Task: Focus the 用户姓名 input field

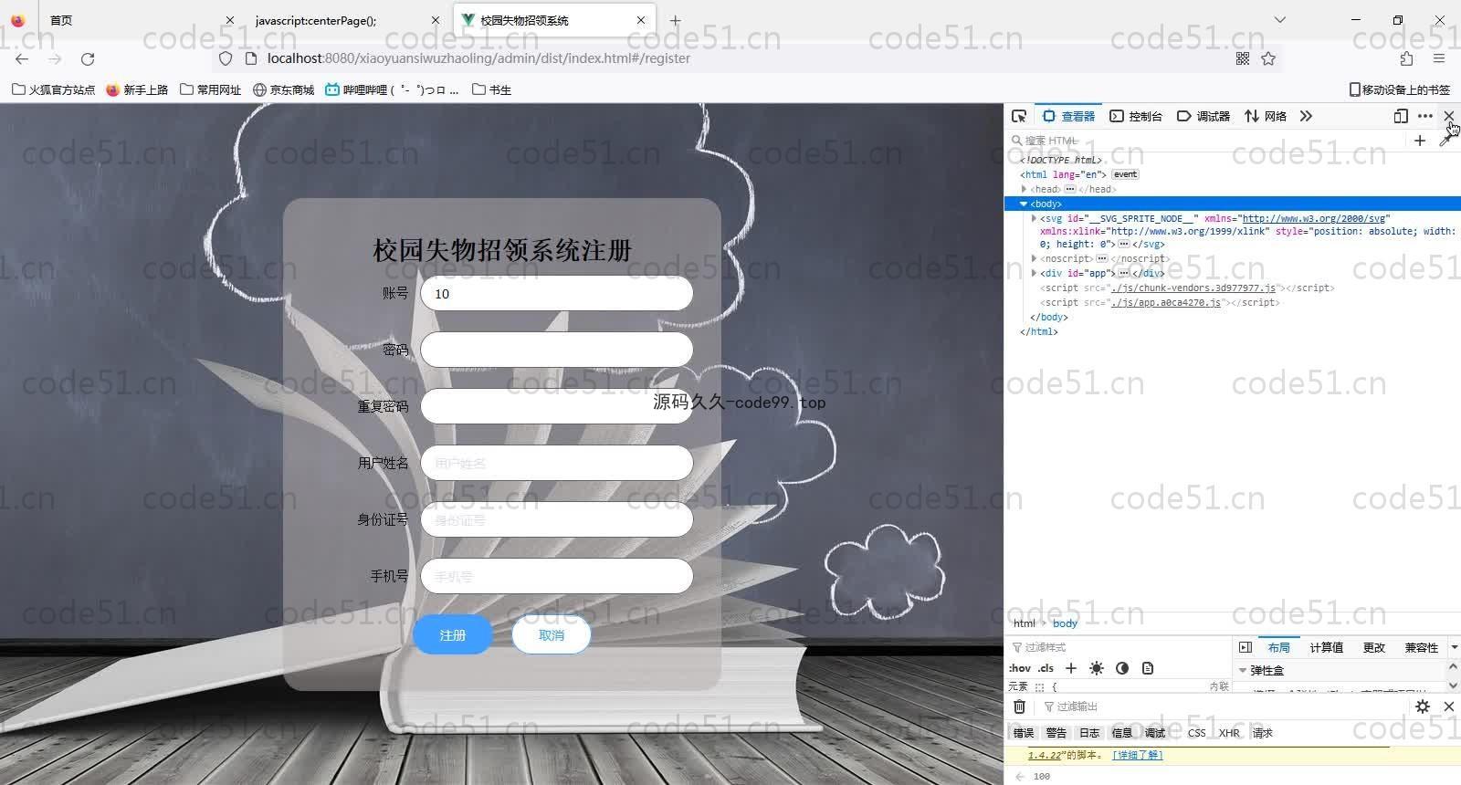Action: (557, 463)
